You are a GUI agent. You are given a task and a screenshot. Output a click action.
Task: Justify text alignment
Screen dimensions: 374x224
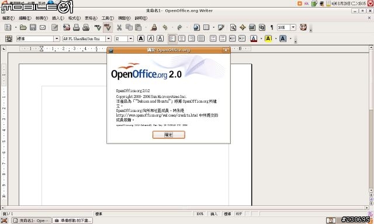(201, 38)
